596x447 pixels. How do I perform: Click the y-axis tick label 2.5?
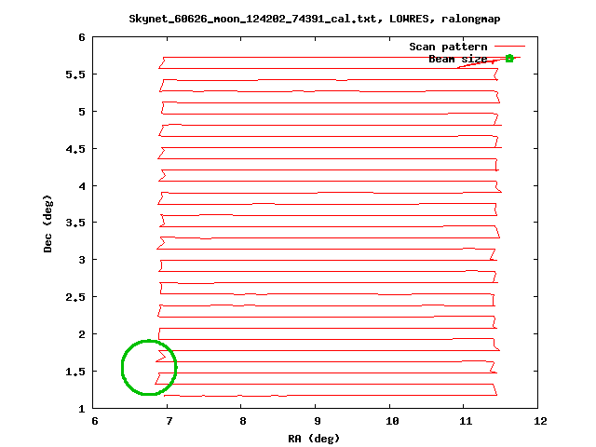pyautogui.click(x=75, y=297)
